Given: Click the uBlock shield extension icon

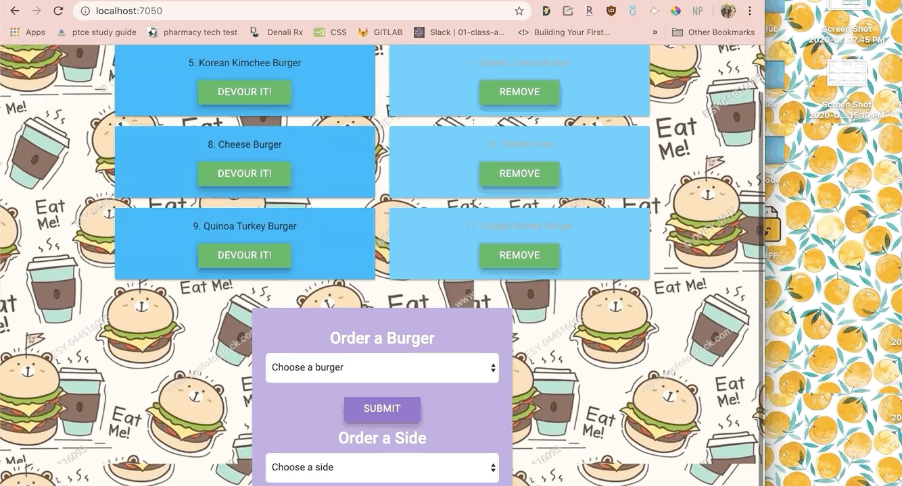Looking at the screenshot, I should coord(611,11).
